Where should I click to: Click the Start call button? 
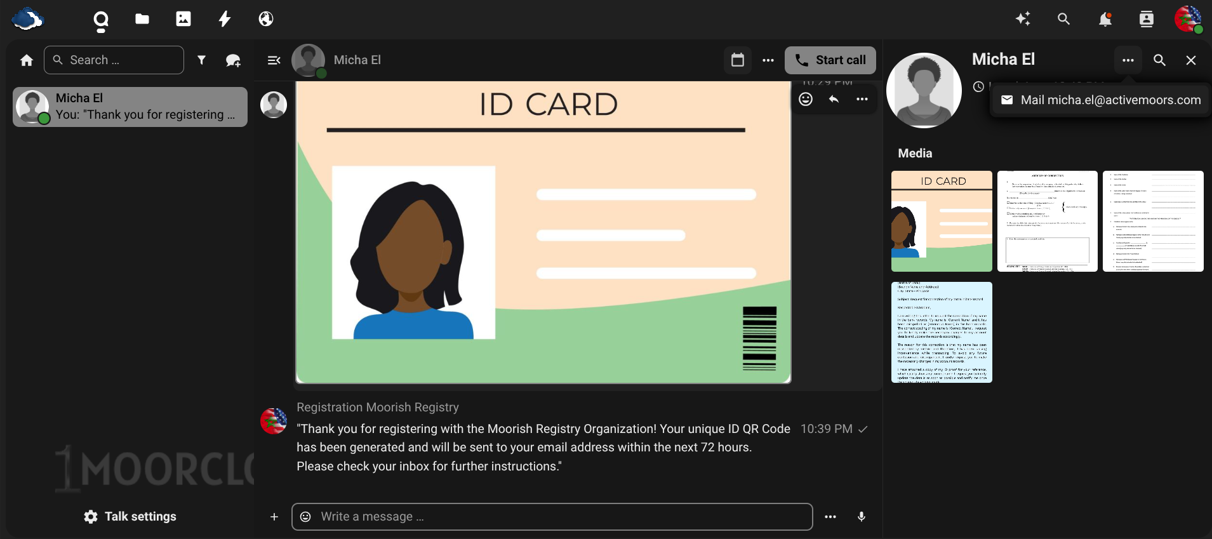pos(830,60)
